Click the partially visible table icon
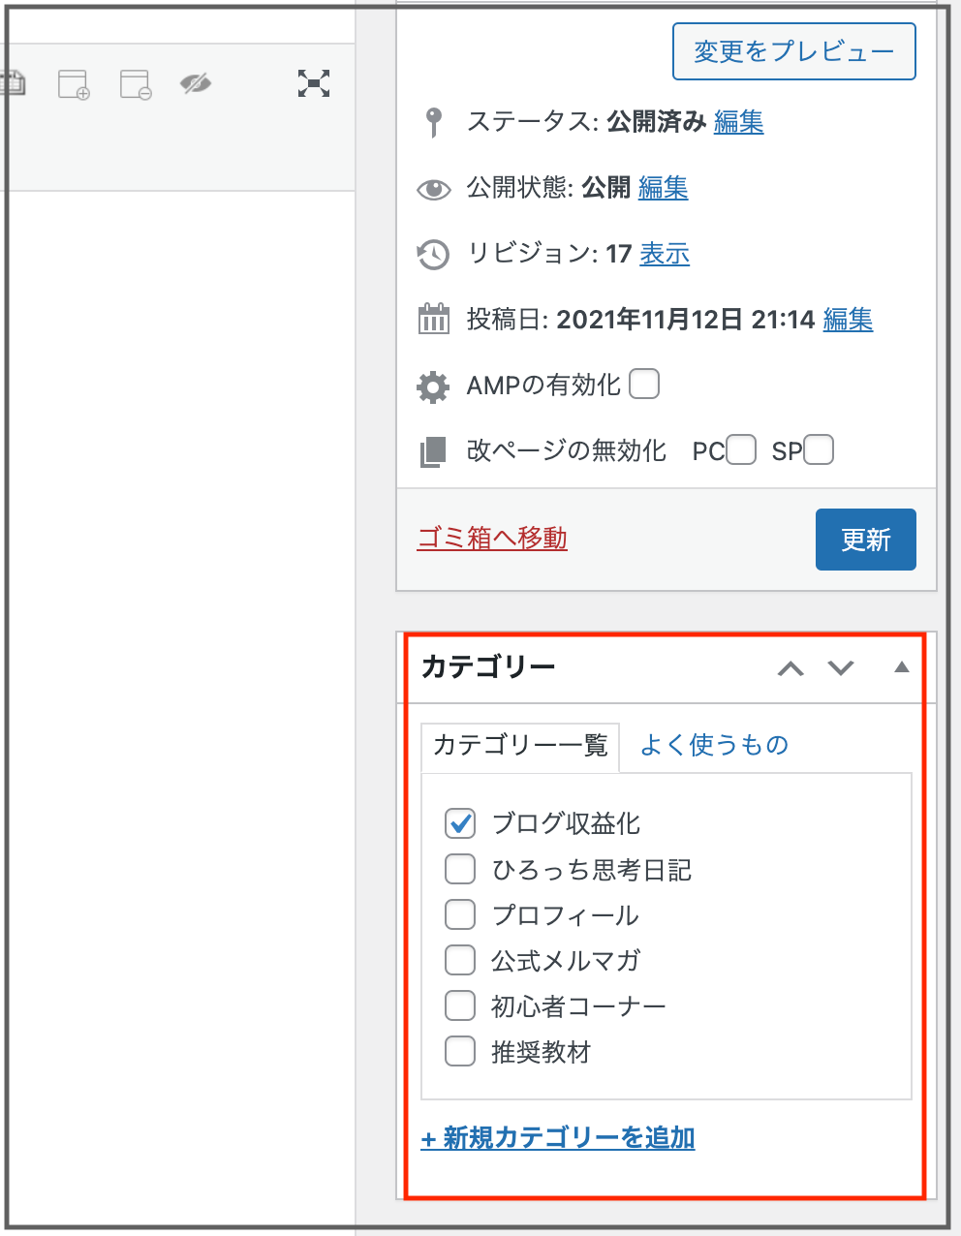Screen dimensions: 961x1236 [x=13, y=84]
